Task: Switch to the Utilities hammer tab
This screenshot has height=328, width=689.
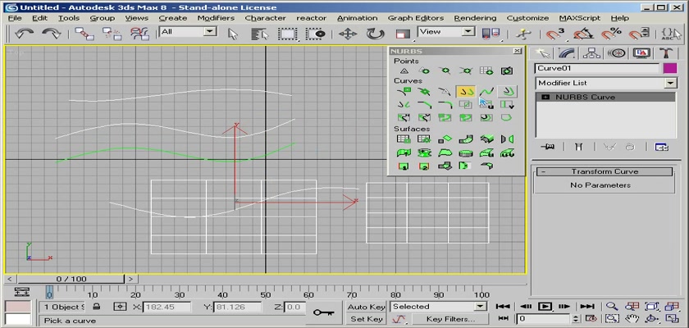Action: [x=666, y=53]
